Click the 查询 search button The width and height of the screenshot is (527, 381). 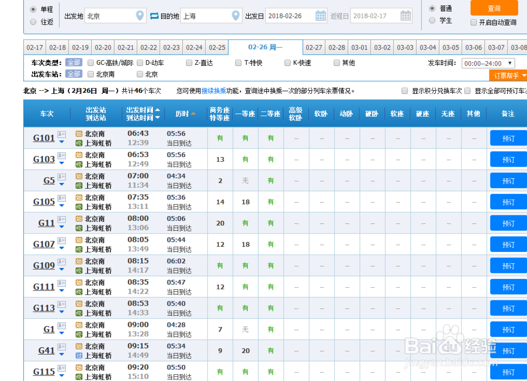pyautogui.click(x=494, y=8)
